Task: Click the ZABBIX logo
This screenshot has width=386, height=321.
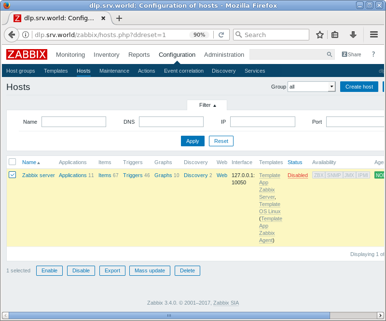Action: click(27, 54)
